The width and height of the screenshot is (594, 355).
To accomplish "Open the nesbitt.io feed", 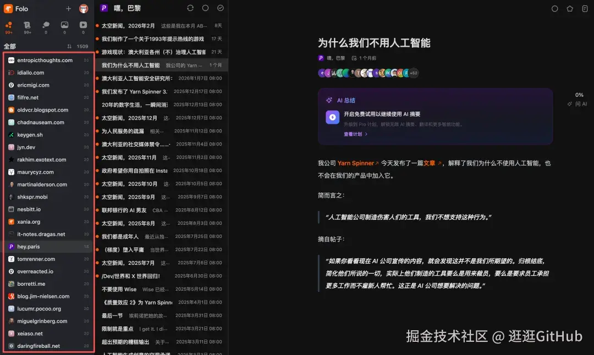I will [x=48, y=209].
